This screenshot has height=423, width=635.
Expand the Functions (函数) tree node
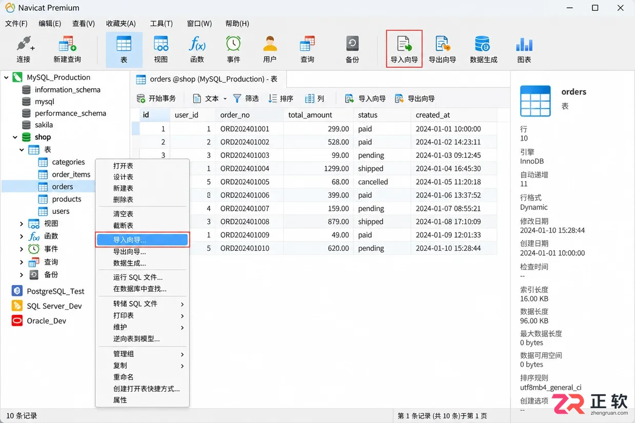coord(22,236)
